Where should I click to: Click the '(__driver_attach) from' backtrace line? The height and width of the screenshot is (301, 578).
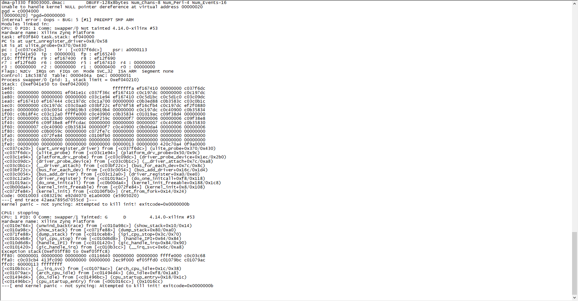(103, 166)
